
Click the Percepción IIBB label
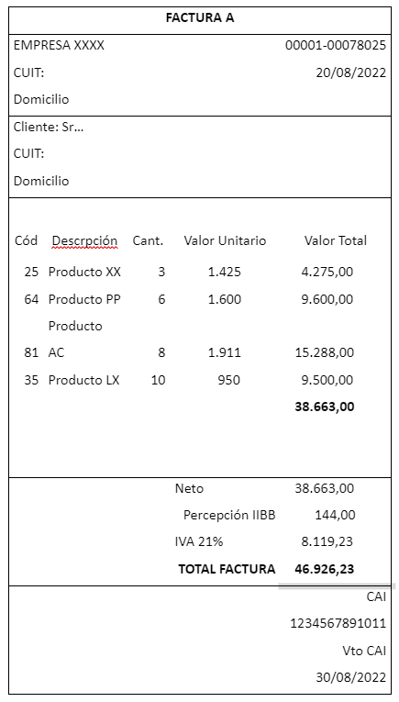(x=229, y=516)
